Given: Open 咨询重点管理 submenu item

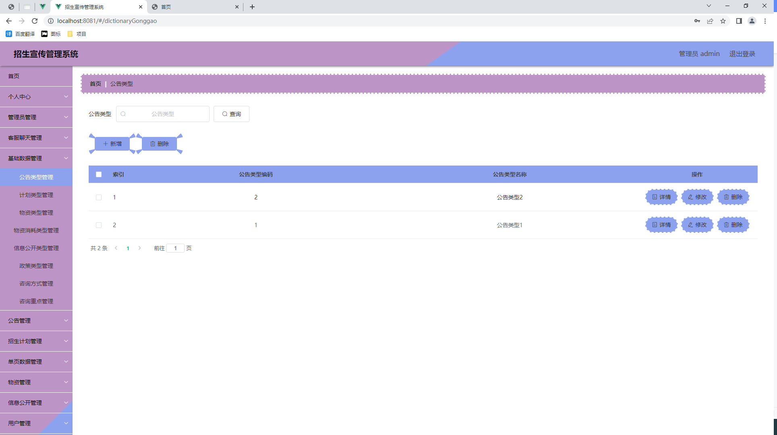Looking at the screenshot, I should [36, 301].
